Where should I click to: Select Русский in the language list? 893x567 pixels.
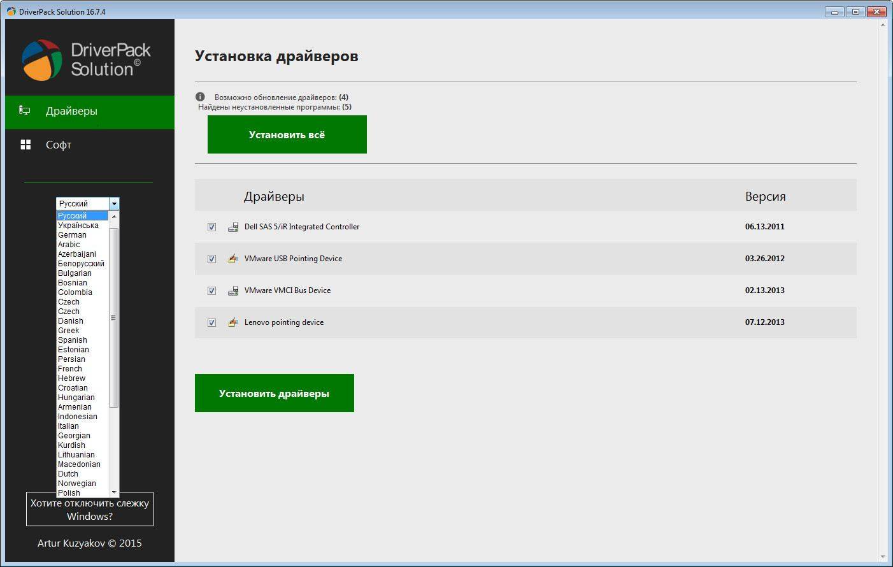[x=83, y=215]
